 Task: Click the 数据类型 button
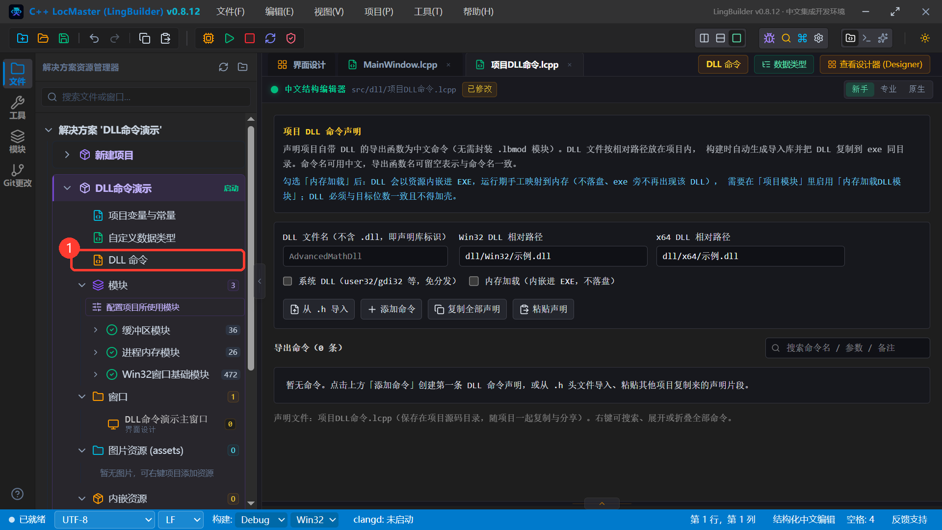tap(784, 64)
